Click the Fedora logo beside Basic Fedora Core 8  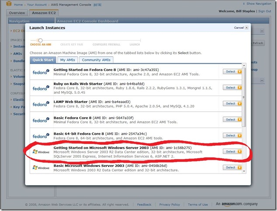coord(41,120)
